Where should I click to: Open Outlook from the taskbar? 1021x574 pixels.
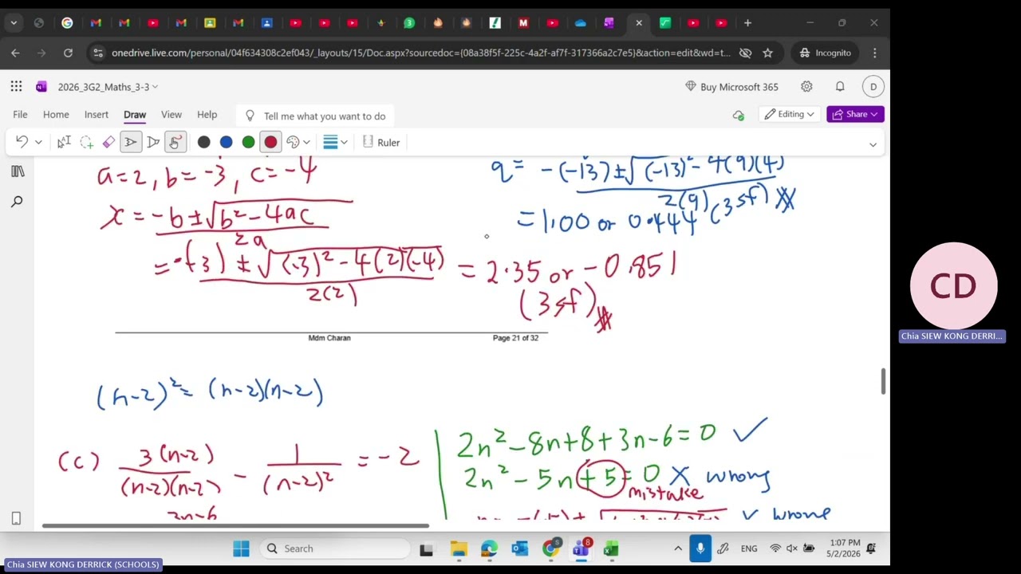[x=519, y=548]
